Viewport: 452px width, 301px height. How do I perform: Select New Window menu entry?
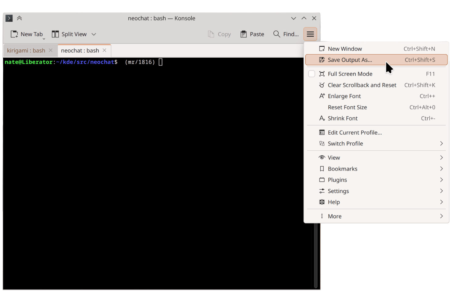tap(376, 49)
